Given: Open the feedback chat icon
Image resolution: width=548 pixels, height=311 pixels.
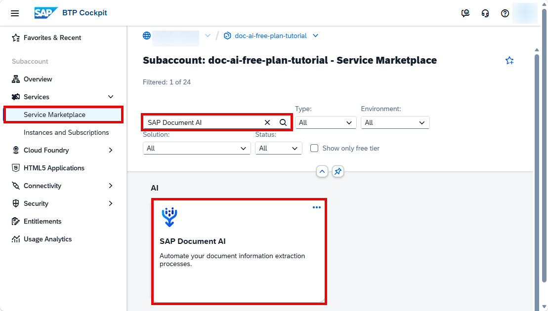Looking at the screenshot, I should point(465,13).
